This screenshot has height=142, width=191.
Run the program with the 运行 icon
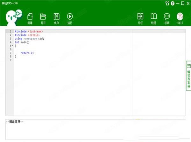pos(70,17)
